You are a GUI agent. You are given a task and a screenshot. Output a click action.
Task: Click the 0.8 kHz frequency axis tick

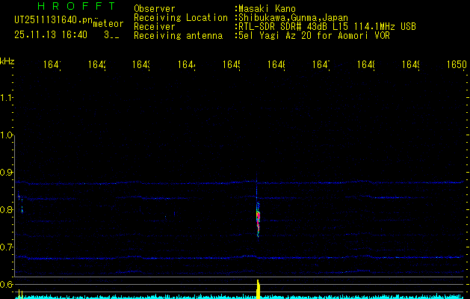(7, 210)
